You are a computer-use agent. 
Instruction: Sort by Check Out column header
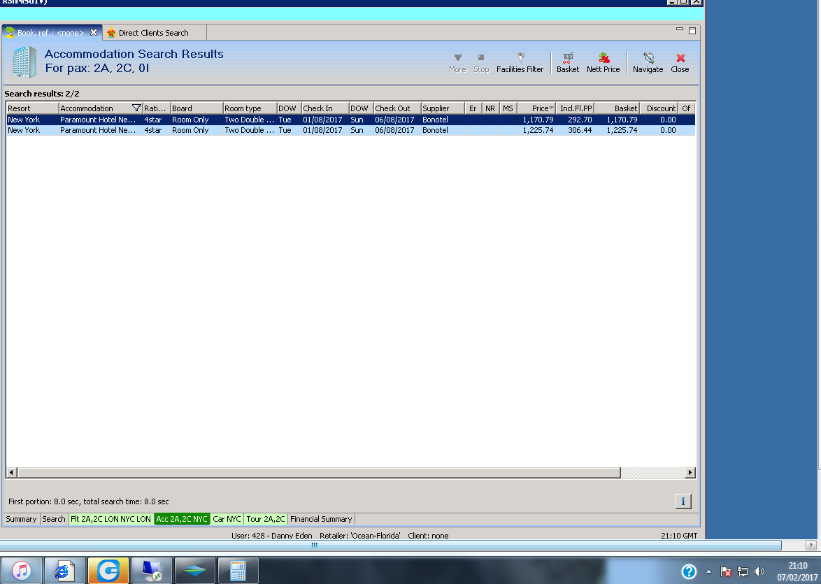[x=397, y=108]
